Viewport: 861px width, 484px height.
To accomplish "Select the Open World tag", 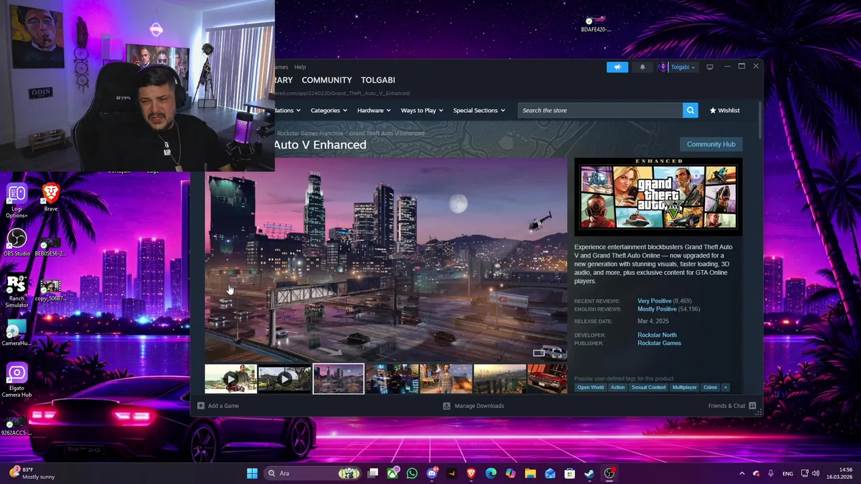I will pyautogui.click(x=591, y=387).
